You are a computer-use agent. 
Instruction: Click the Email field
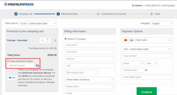[89, 93]
